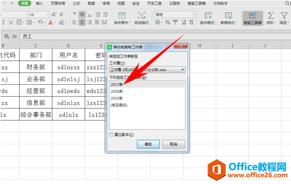Click the Merge and Center icon
This screenshot has width=291, height=184.
click(122, 15)
